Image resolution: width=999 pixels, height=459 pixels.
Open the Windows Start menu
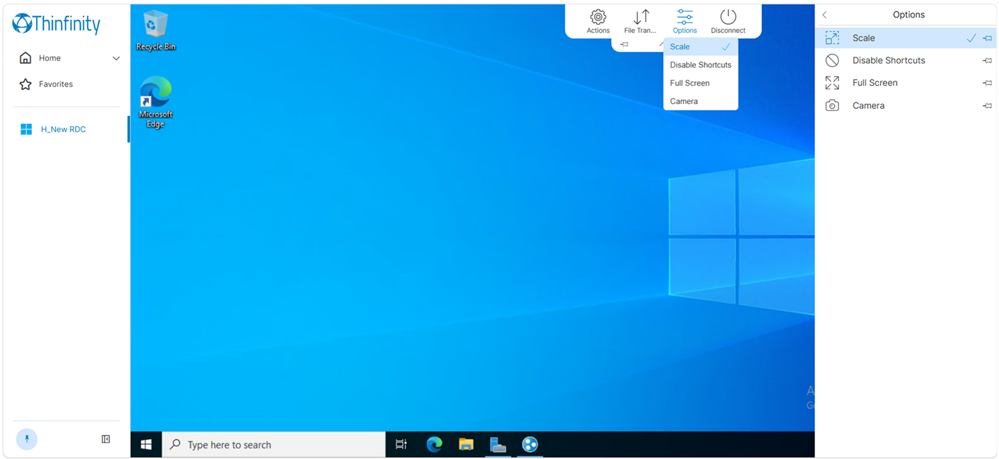(x=146, y=444)
